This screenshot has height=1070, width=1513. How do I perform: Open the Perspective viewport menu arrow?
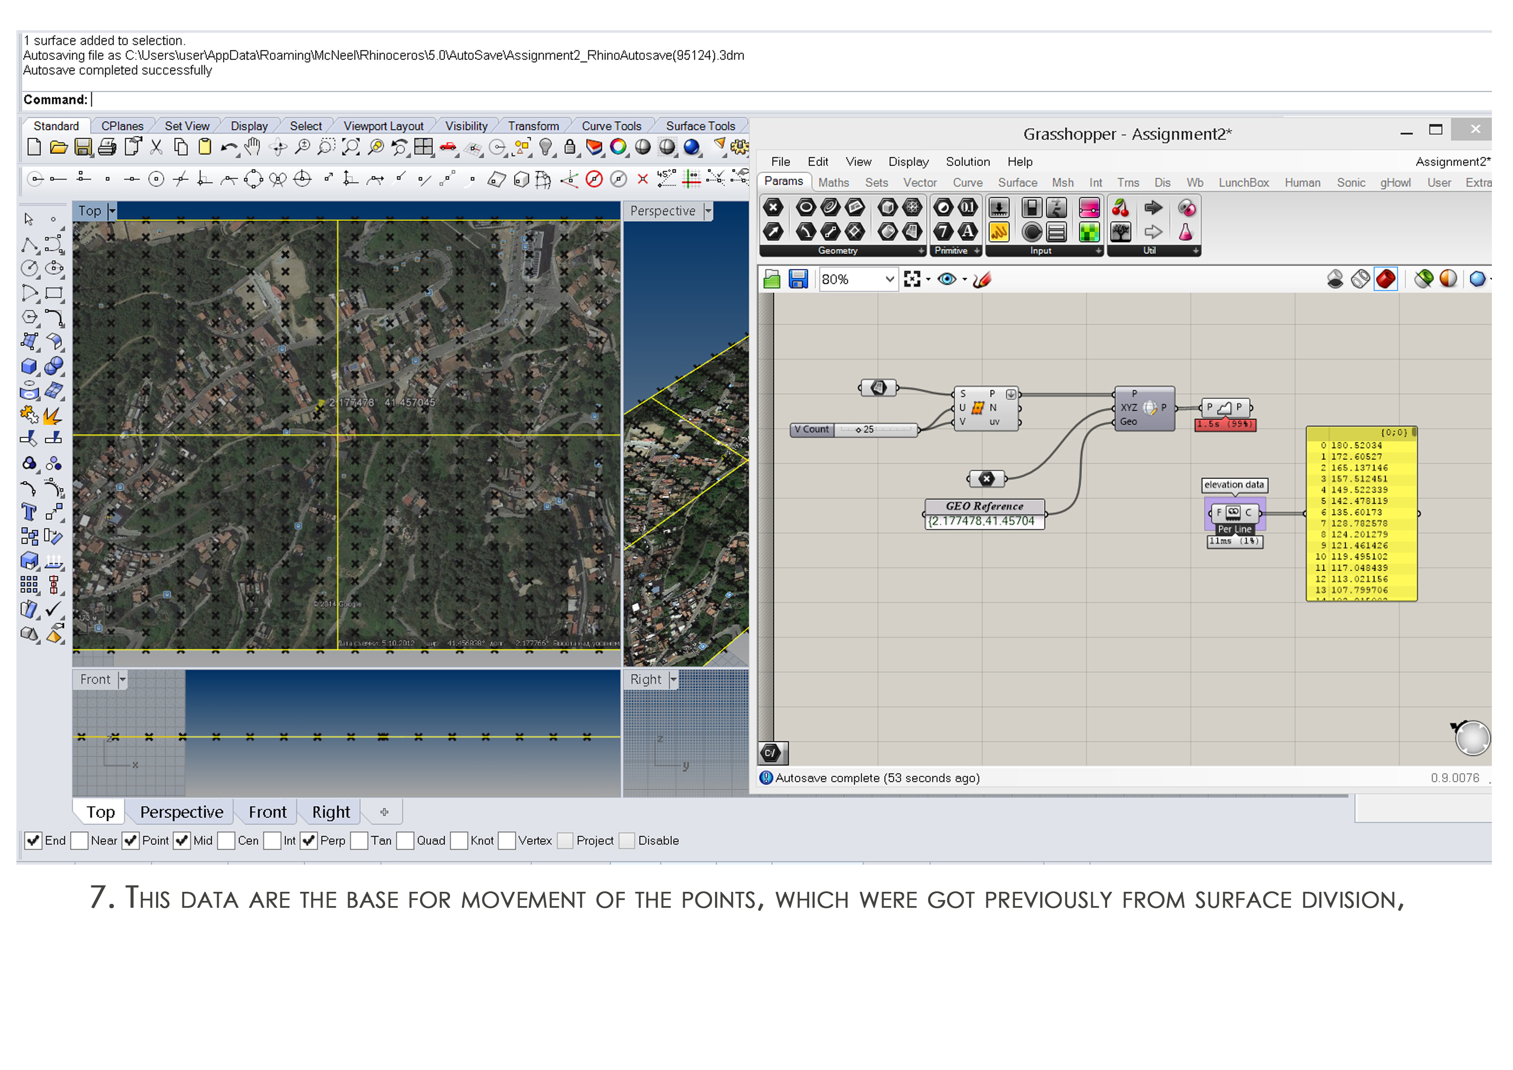click(708, 211)
